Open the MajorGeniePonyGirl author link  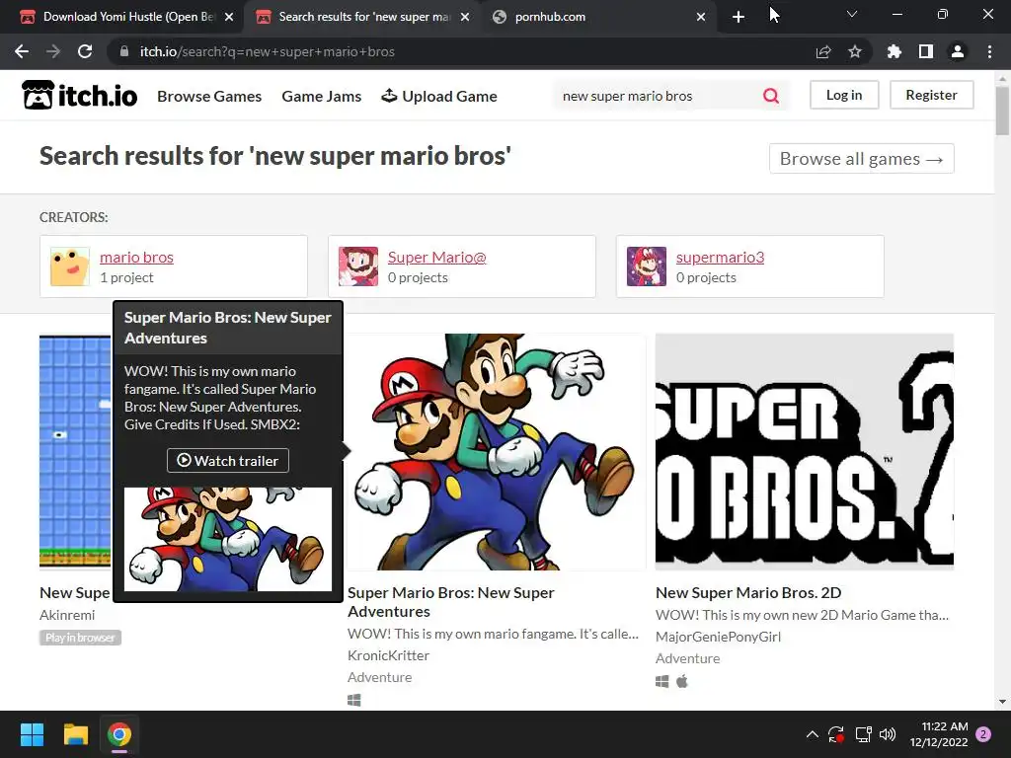(718, 637)
